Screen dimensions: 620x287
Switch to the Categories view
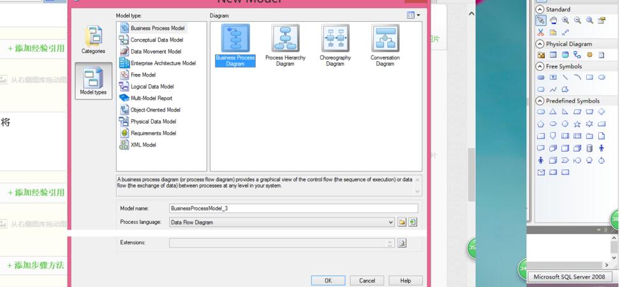pos(93,40)
